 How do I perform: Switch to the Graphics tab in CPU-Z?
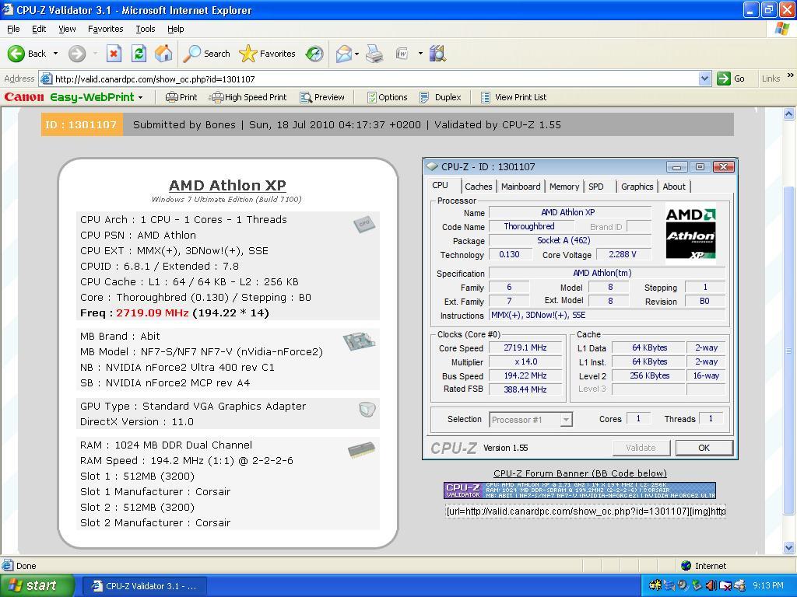click(637, 187)
